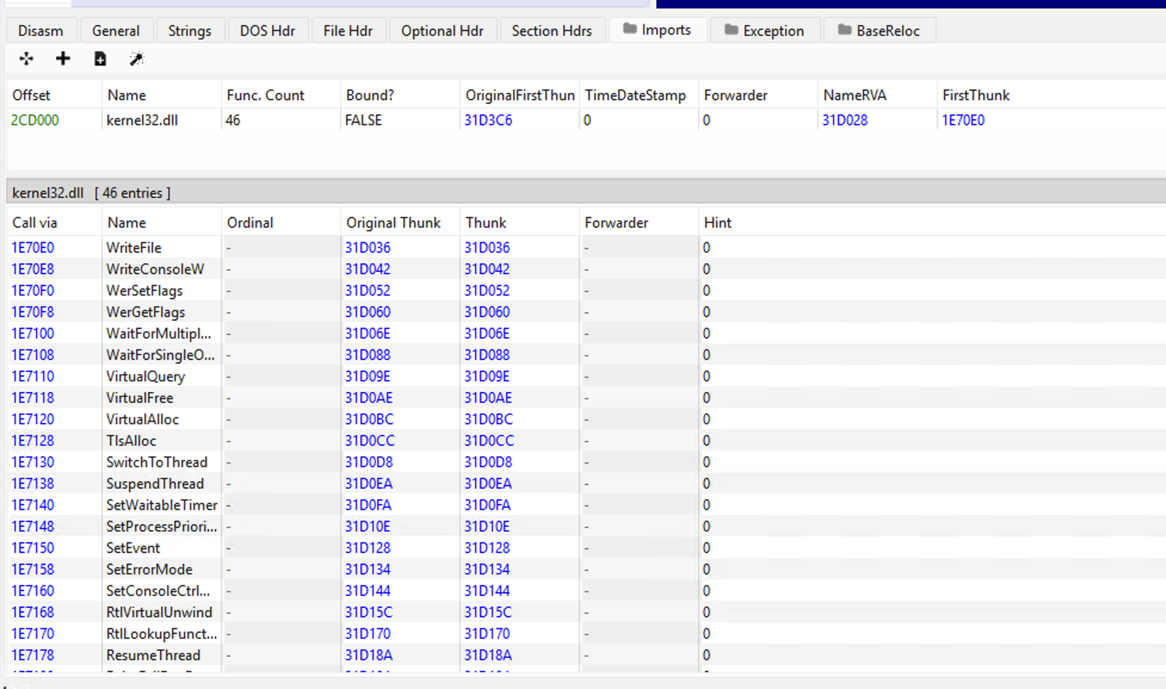The width and height of the screenshot is (1166, 689).
Task: Click OriginalFirstThunk value 31D3C6
Action: click(488, 120)
